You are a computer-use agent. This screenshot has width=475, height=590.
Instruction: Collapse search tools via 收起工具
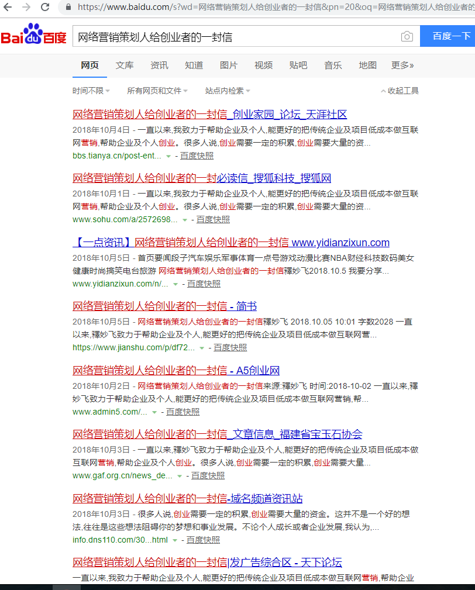(x=400, y=91)
